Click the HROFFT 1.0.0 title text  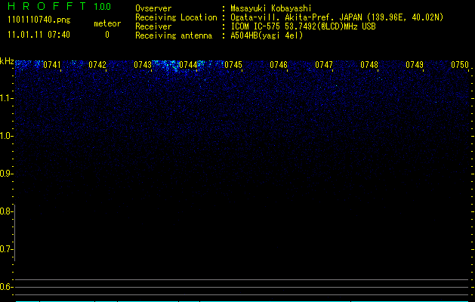click(x=60, y=6)
